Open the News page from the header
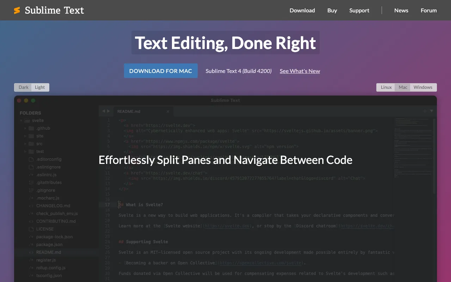 (x=401, y=10)
